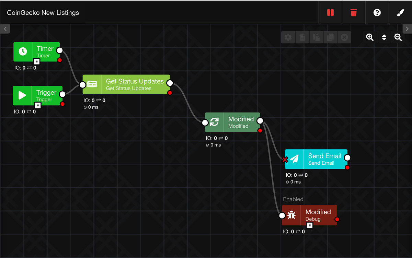Viewport: 412px width, 258px height.
Task: Click the green Modified node white output port
Action: (260, 121)
